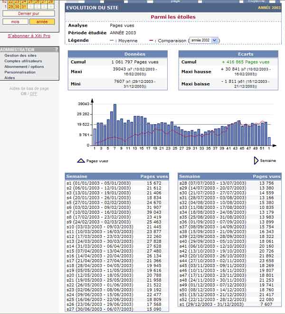
Task: Open Personnalisation menu entry
Action: [20, 72]
